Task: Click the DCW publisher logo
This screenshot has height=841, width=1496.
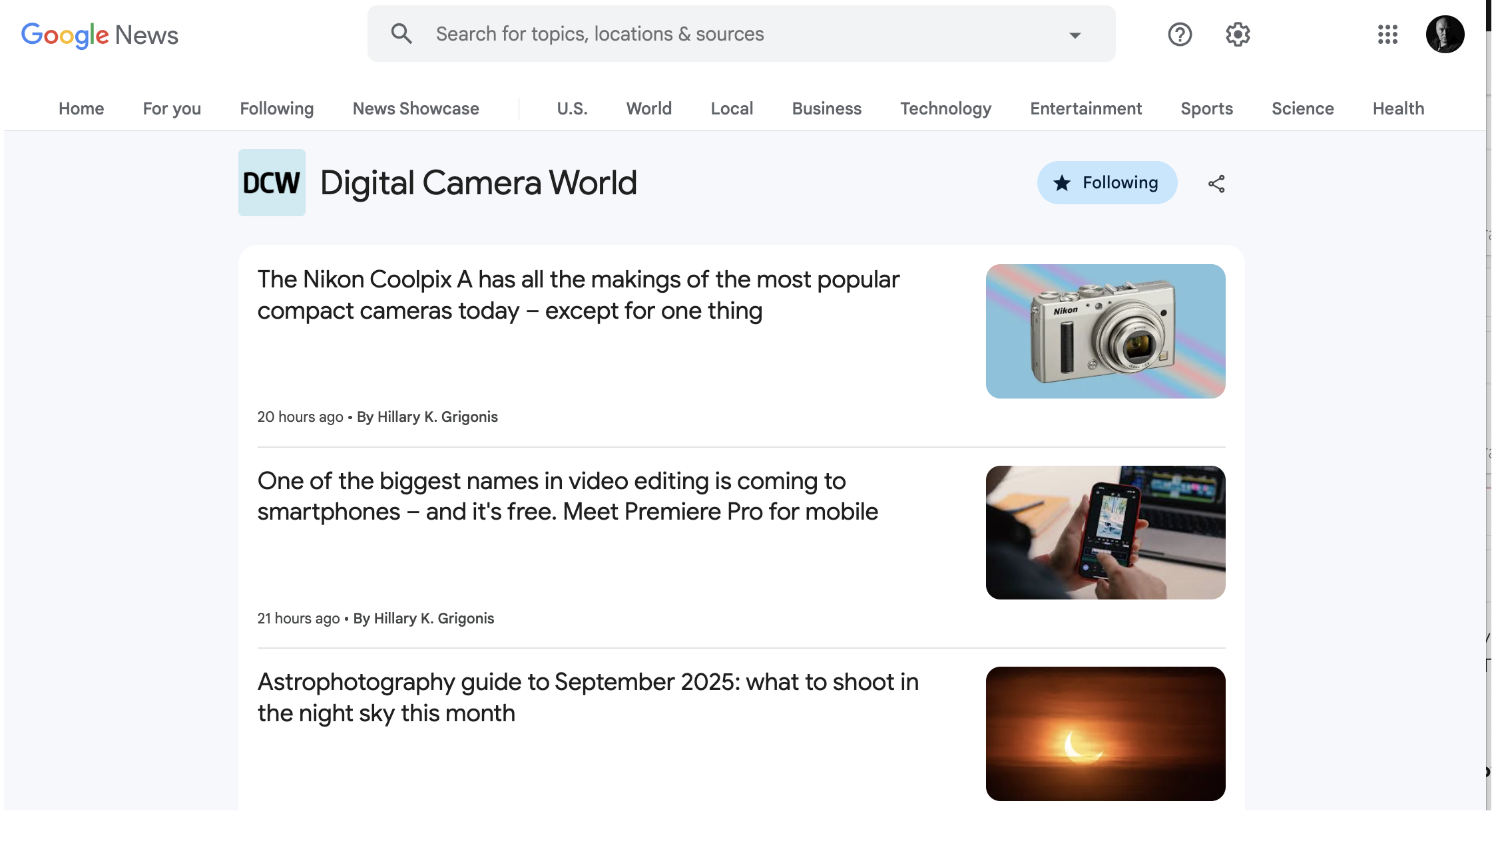Action: [x=272, y=182]
